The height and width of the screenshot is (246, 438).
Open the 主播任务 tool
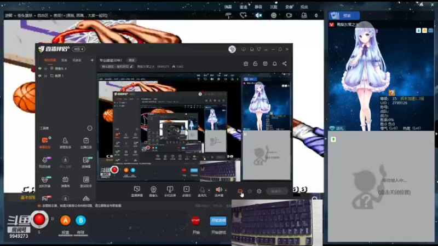(86, 143)
